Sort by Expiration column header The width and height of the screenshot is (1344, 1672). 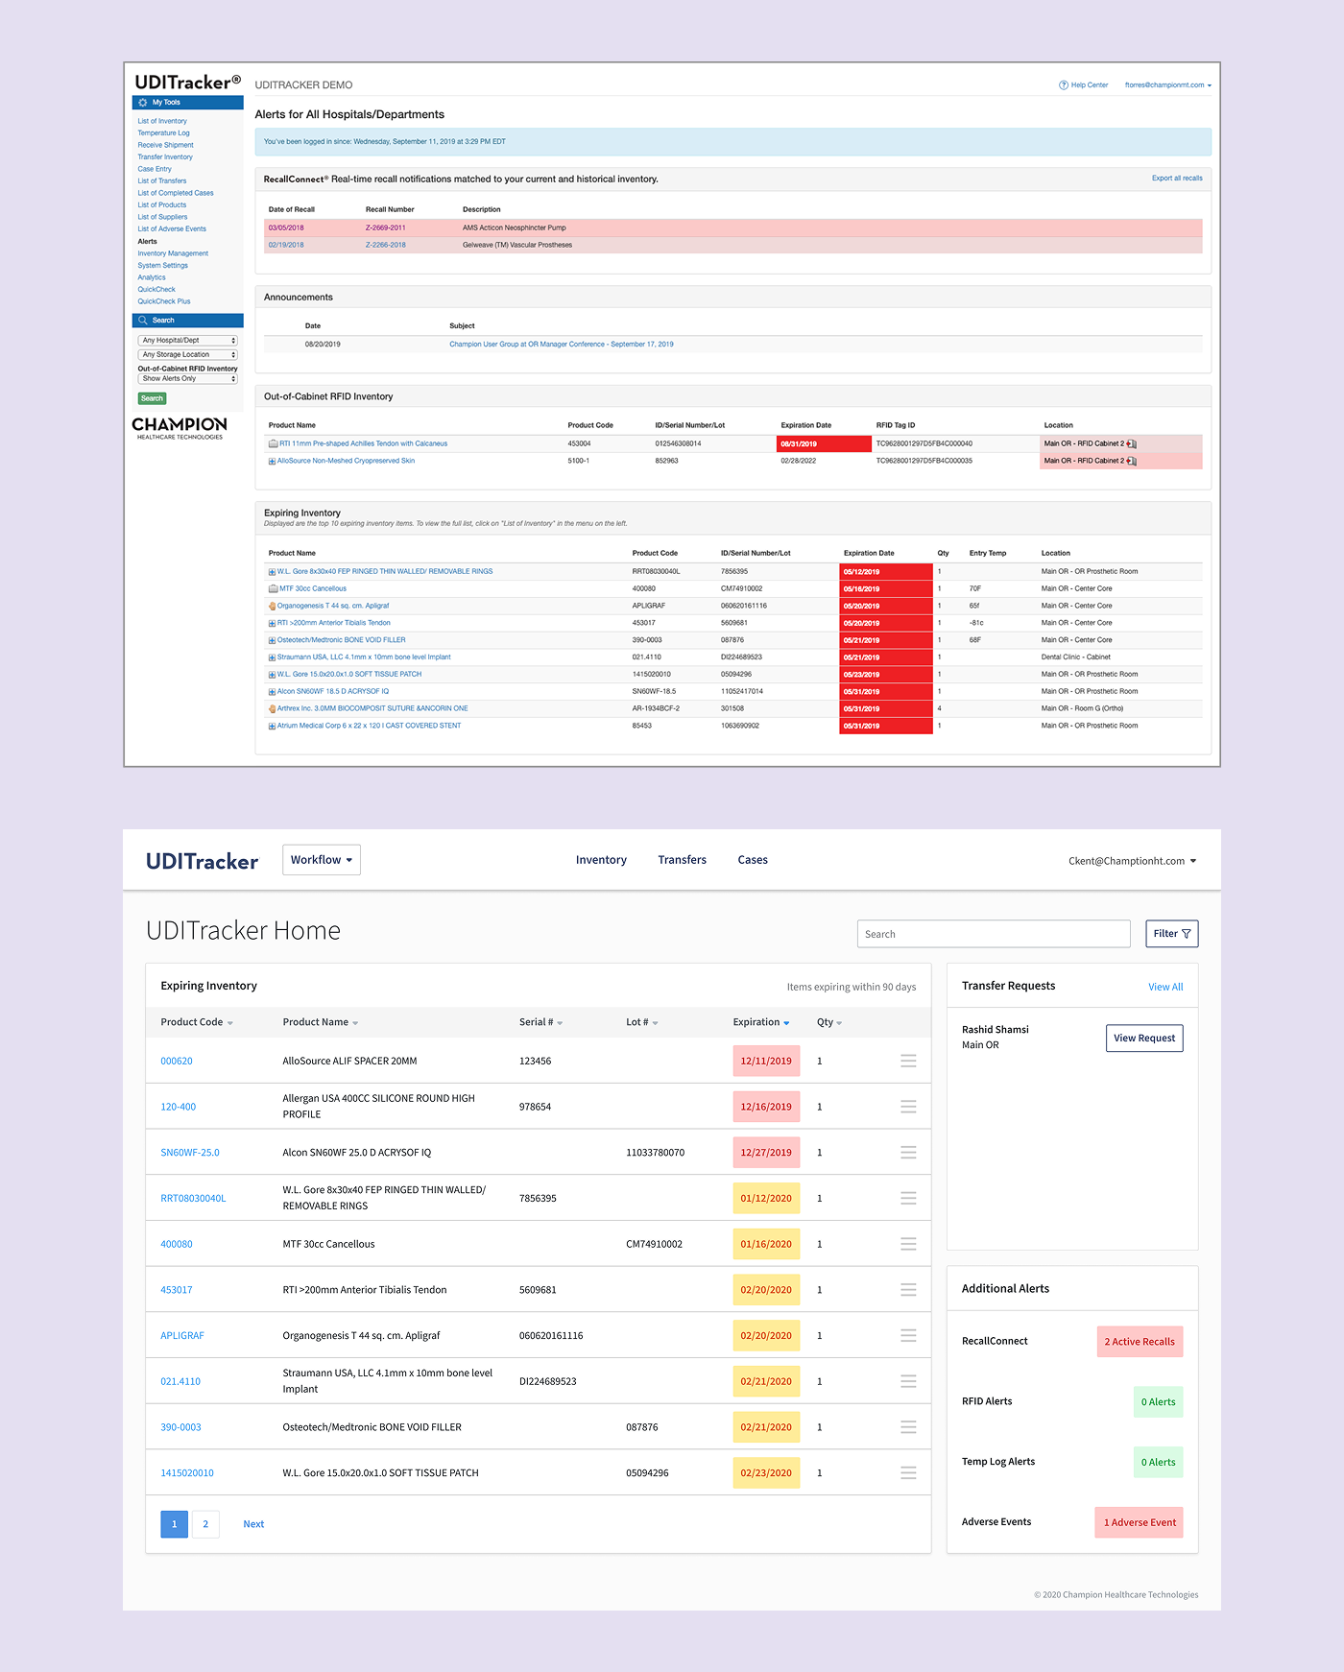(x=761, y=1022)
